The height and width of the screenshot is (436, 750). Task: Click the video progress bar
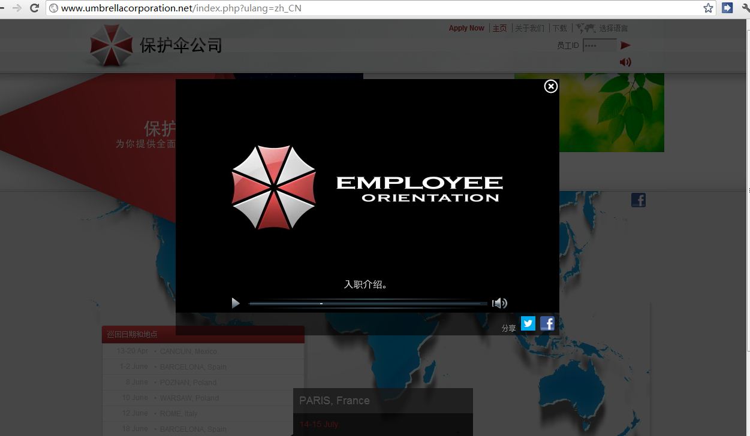click(368, 304)
